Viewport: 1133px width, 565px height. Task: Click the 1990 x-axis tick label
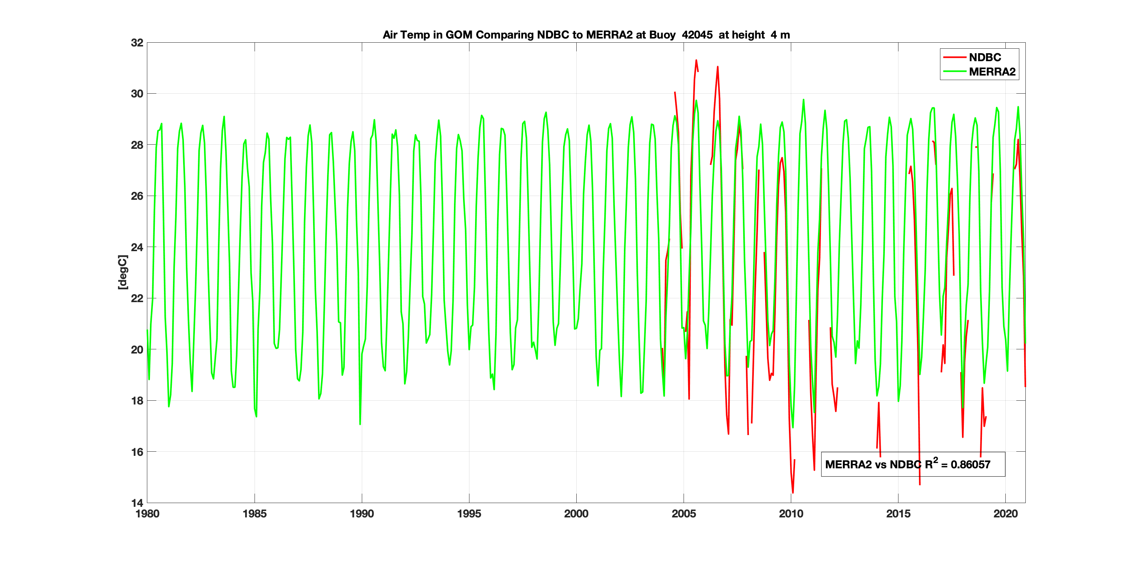point(362,514)
